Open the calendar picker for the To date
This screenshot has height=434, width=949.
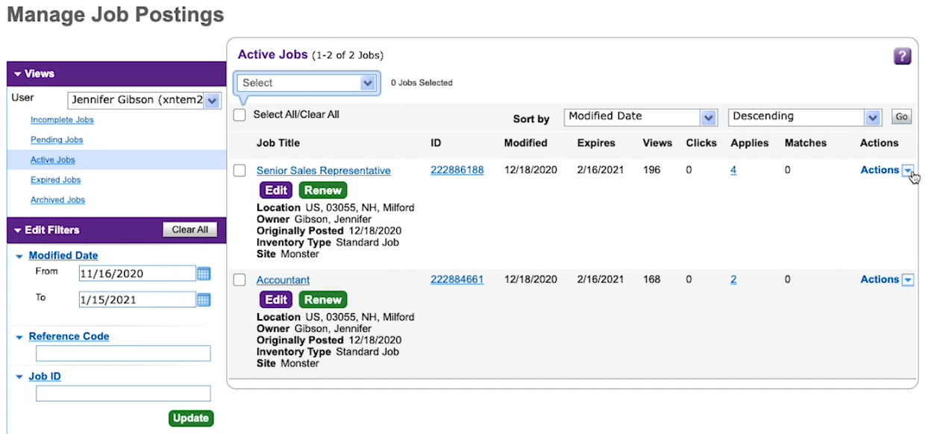click(204, 299)
